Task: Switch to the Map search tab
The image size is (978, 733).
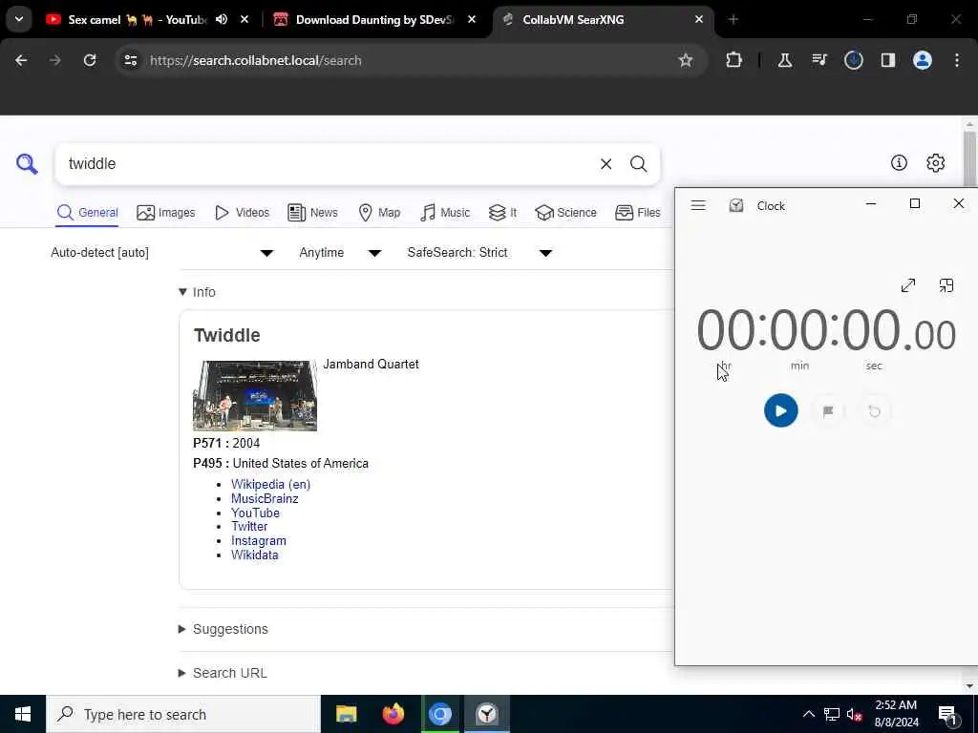Action: pos(379,213)
